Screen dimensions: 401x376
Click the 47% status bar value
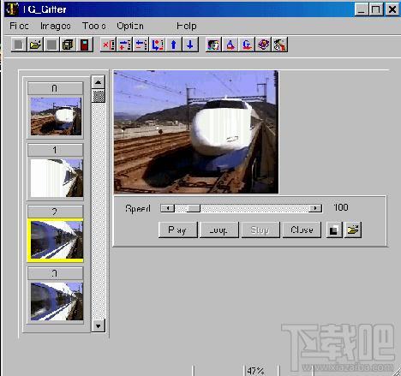(255, 371)
